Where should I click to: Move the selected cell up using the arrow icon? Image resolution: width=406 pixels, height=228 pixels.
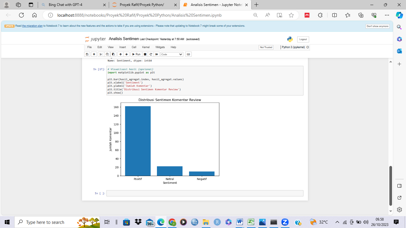120,54
